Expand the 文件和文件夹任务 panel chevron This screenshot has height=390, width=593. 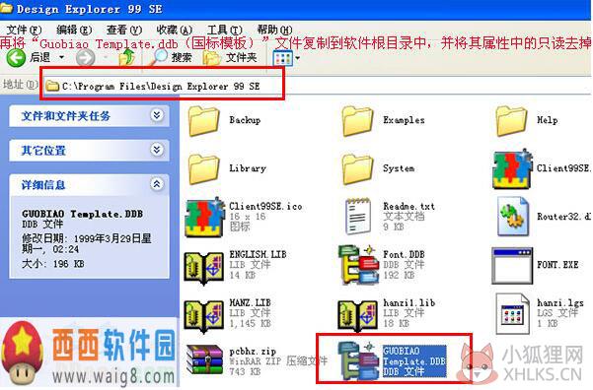(x=157, y=115)
